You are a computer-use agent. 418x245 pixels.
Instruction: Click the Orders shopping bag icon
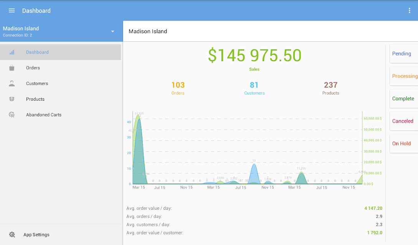pyautogui.click(x=12, y=68)
